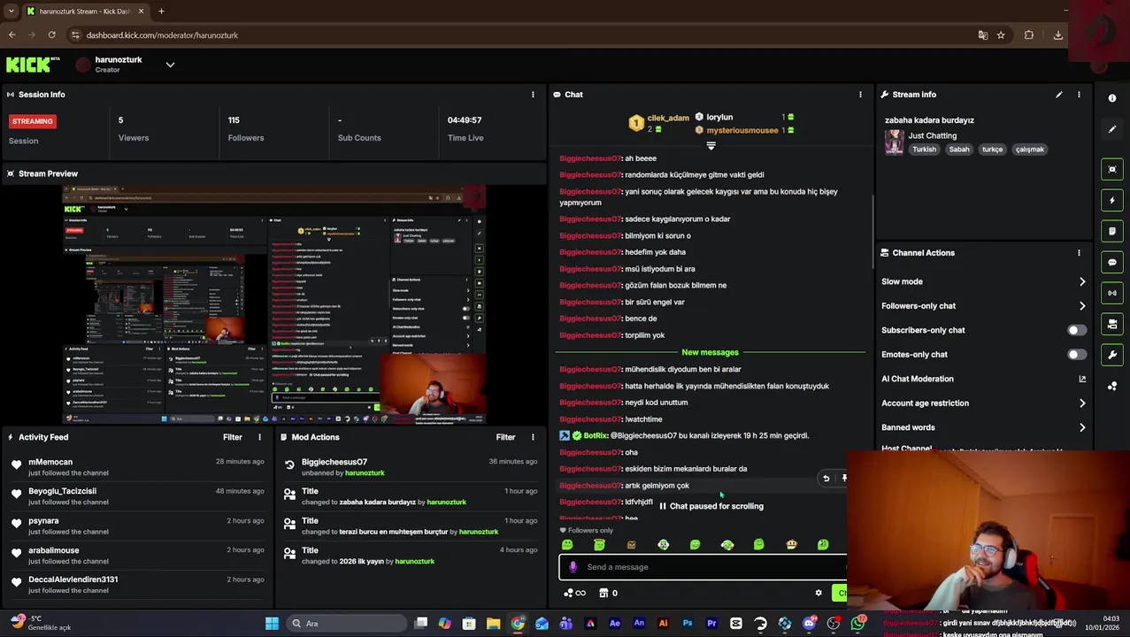Open File Explorer from the taskbar
Viewport: 1130px width, 637px height.
click(493, 624)
